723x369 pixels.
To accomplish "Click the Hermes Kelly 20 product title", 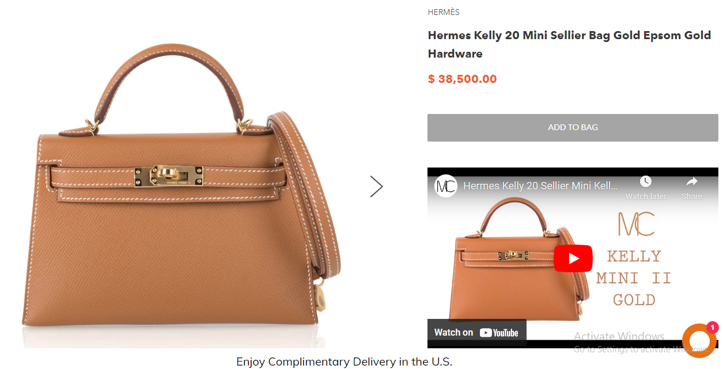I will coord(569,44).
